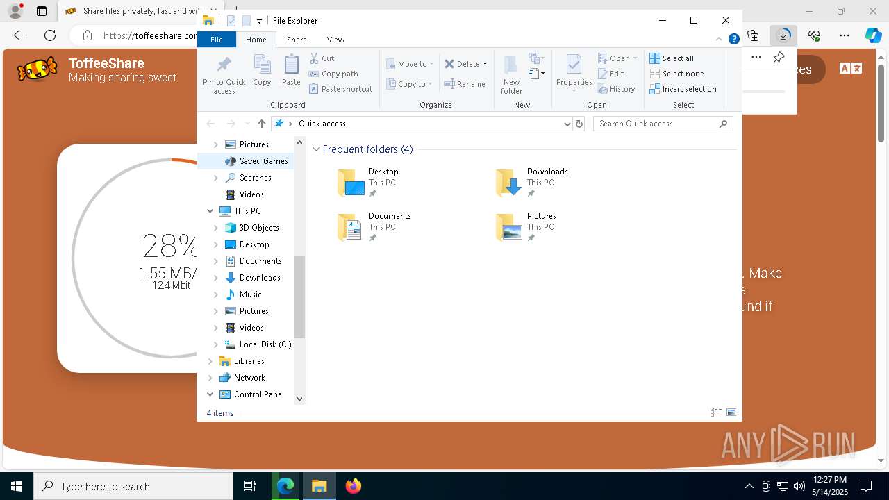Click Task View on taskbar
Image resolution: width=889 pixels, height=500 pixels.
[250, 486]
